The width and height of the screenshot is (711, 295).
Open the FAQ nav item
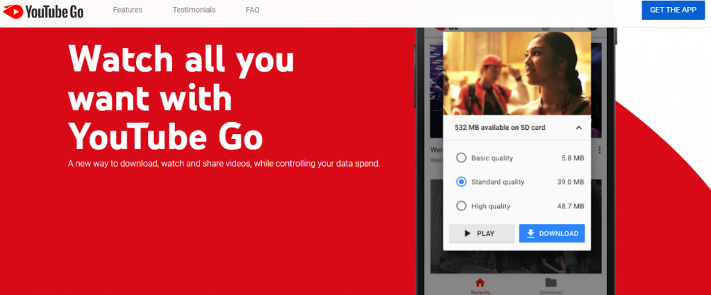click(253, 10)
